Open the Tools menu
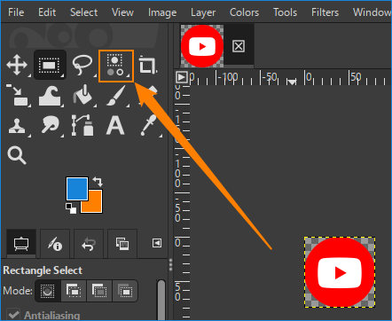Screen dimensions: 392x321 click(285, 12)
